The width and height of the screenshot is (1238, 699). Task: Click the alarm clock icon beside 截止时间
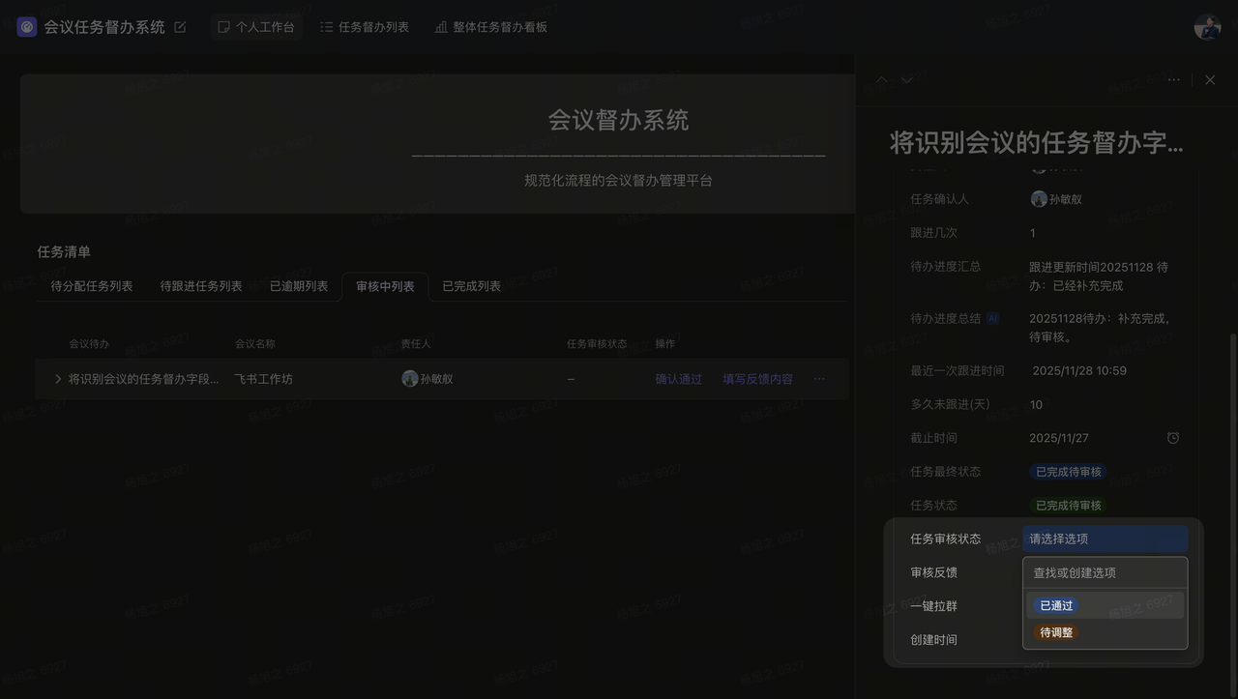1173,438
